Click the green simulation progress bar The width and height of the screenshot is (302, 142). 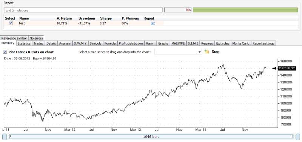coord(246,10)
